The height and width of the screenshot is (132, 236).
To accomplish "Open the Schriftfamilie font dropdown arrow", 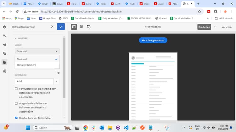I will (57, 81).
